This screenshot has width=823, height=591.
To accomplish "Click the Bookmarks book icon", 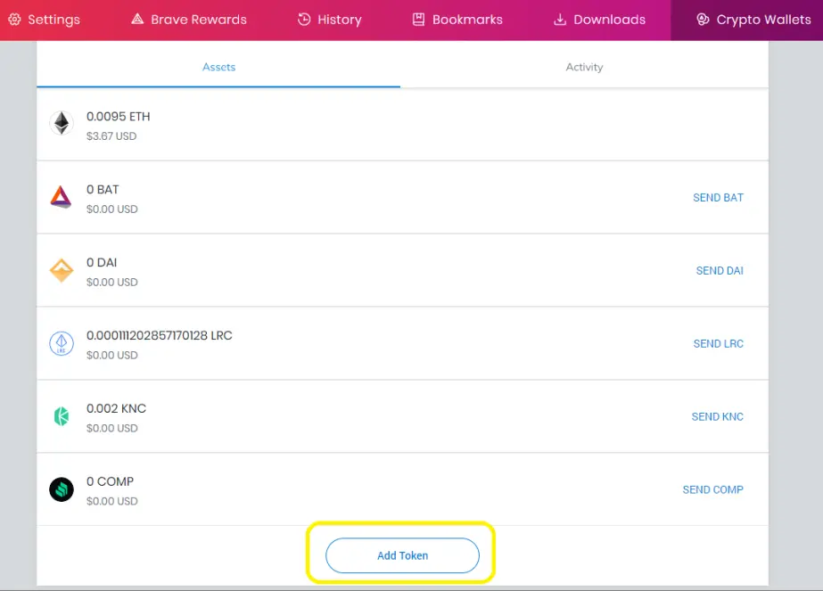I will (418, 20).
